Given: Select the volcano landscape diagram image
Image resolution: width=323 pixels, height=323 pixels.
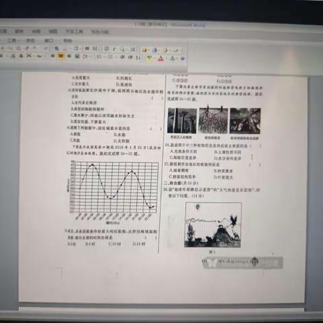Looking at the screenshot, I should tap(213, 225).
